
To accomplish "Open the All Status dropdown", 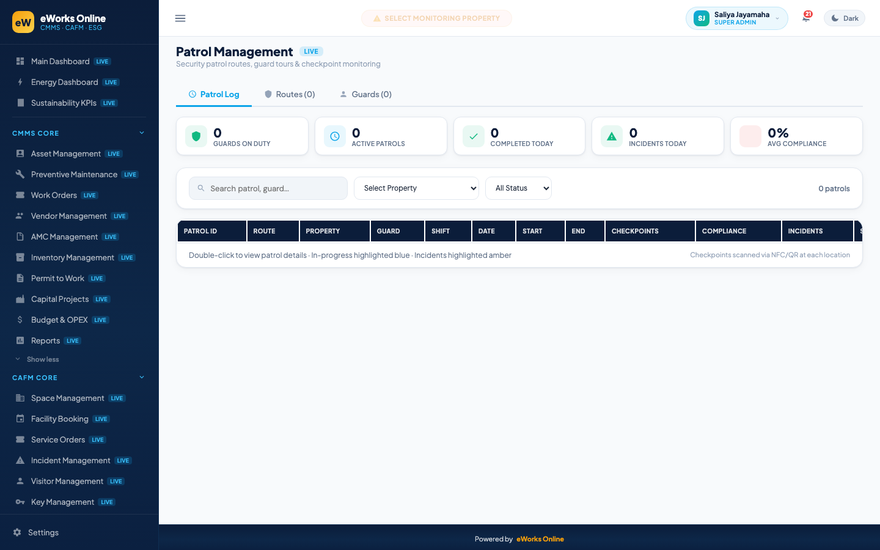I will [518, 188].
